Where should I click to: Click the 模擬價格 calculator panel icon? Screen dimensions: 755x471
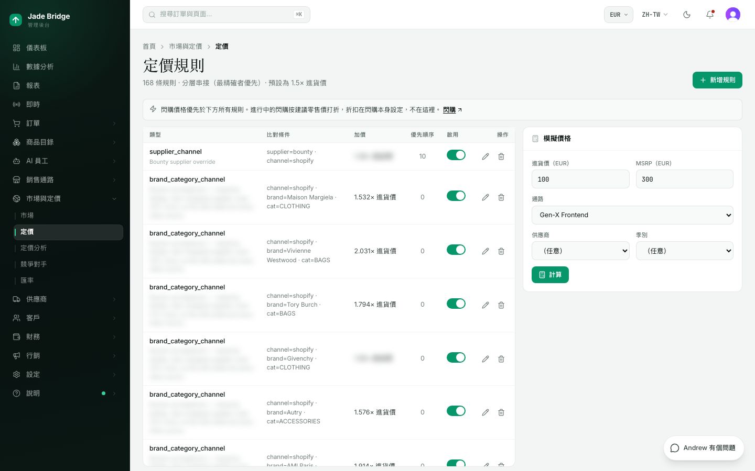[535, 139]
